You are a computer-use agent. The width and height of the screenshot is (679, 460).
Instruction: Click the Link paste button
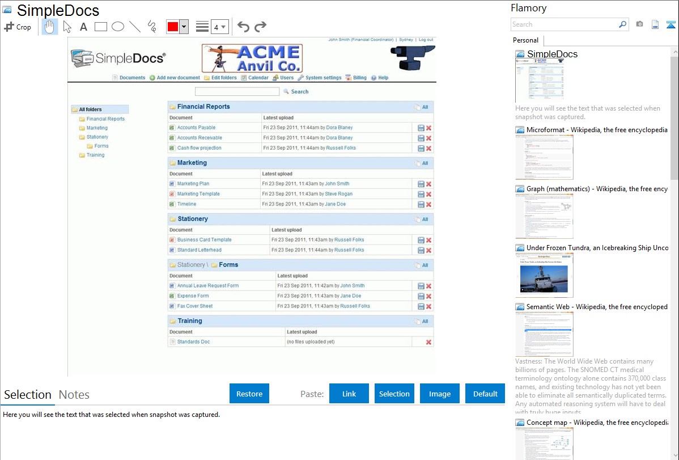point(349,394)
